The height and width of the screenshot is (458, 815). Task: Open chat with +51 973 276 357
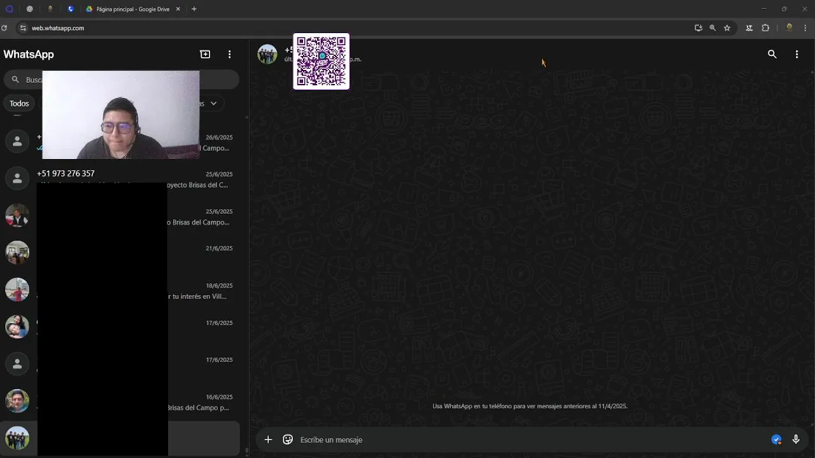pos(120,179)
